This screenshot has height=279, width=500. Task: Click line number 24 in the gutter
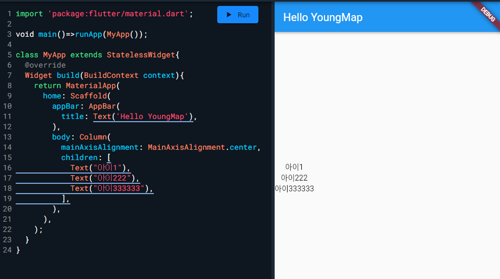(8, 250)
